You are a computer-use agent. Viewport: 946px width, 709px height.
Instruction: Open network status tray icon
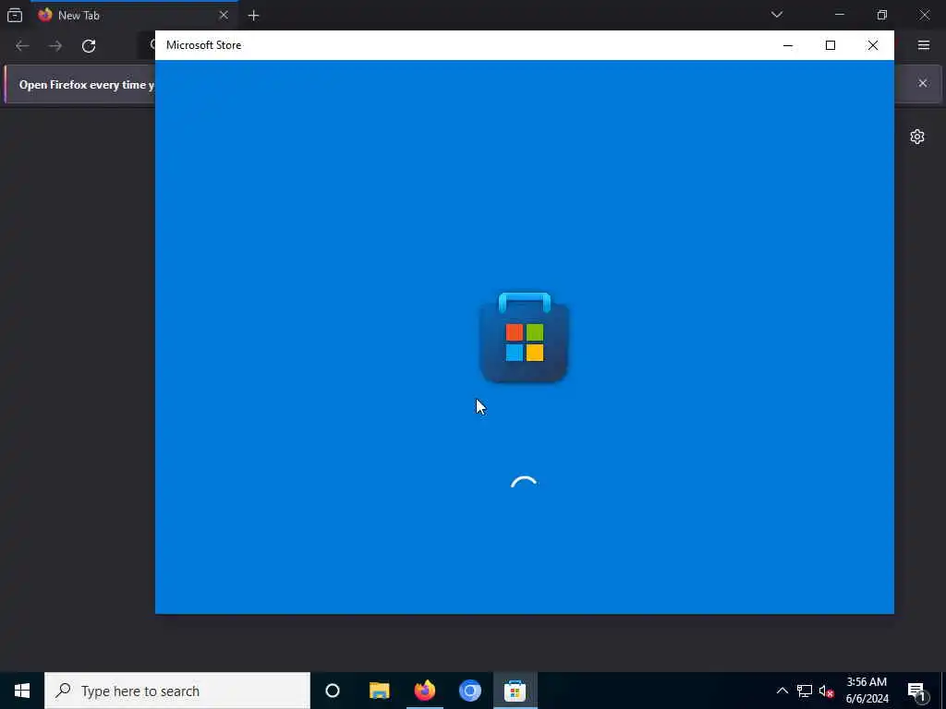(x=805, y=691)
